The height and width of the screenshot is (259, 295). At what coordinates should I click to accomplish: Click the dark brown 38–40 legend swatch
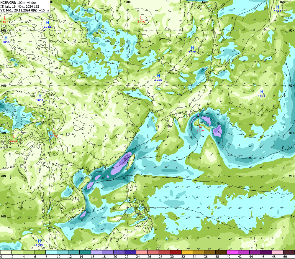[221, 252]
